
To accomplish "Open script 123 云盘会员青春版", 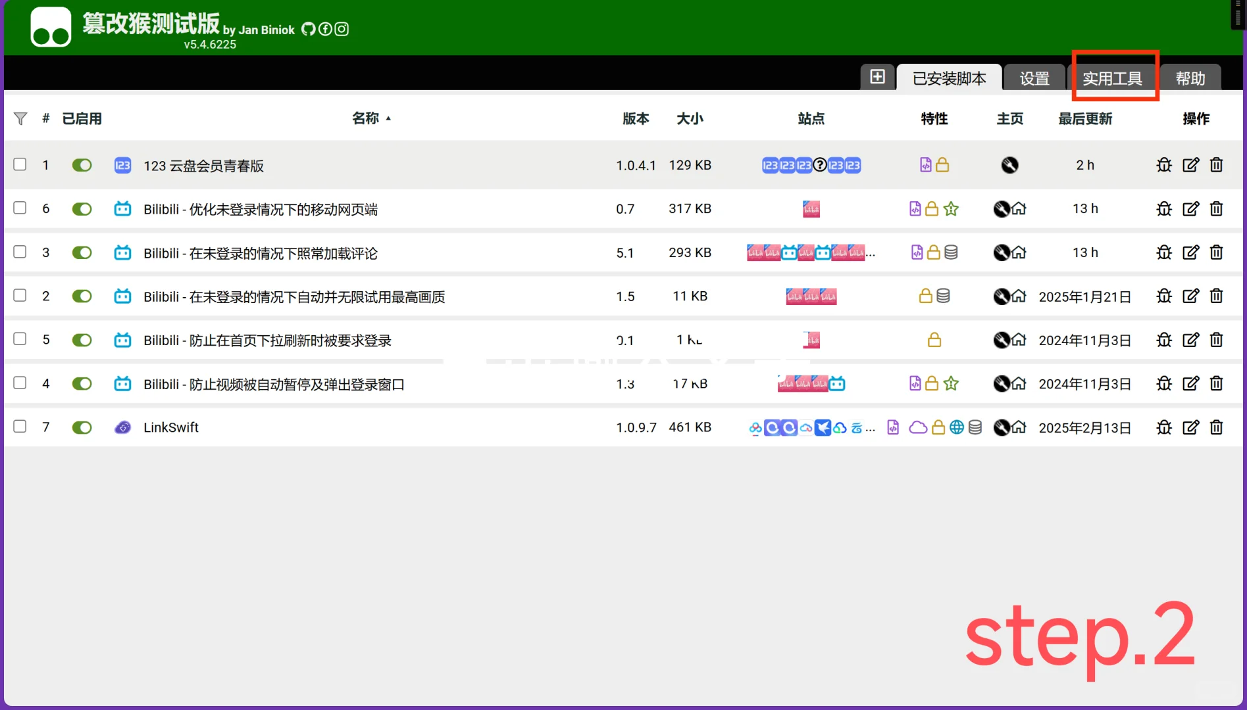I will (x=203, y=166).
